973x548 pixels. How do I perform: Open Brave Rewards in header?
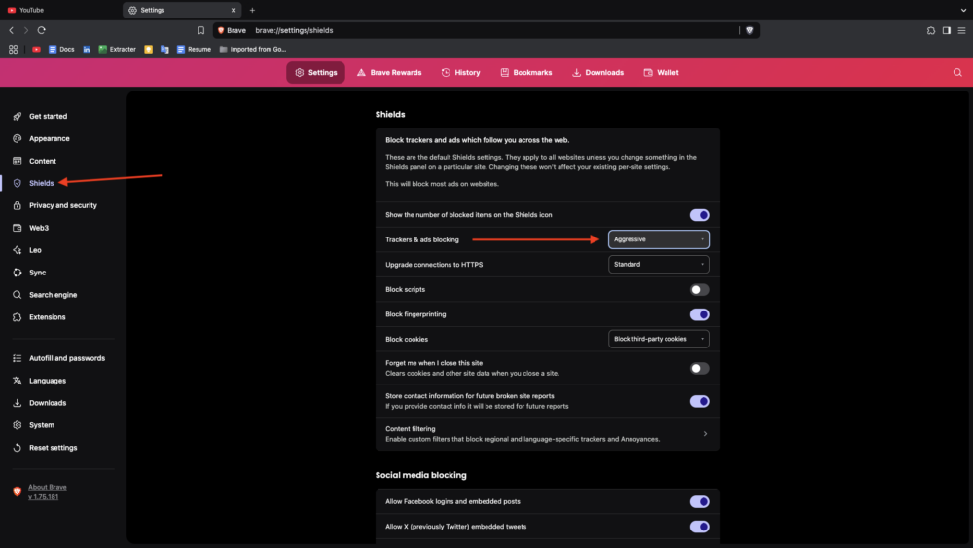click(389, 73)
